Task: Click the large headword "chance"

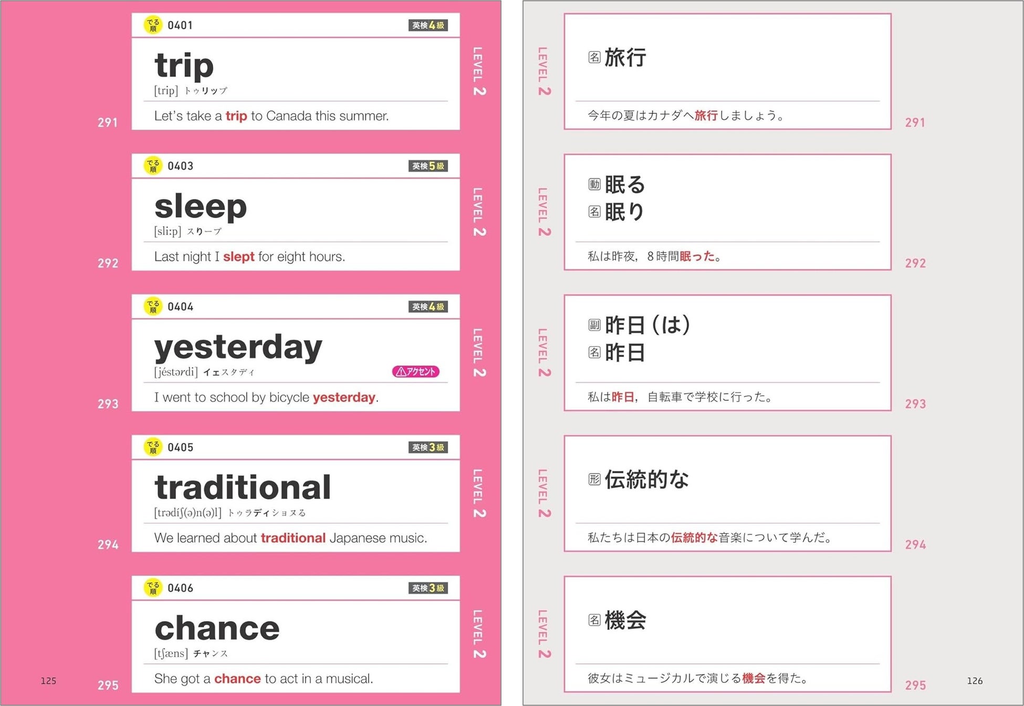Action: click(217, 628)
